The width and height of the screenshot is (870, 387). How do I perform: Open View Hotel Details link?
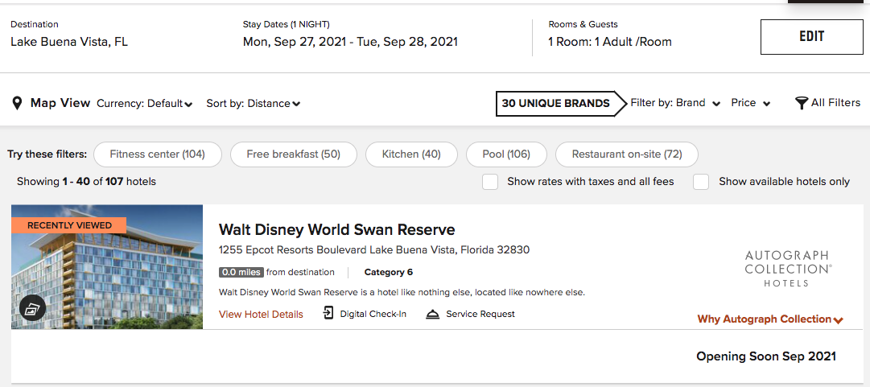pyautogui.click(x=261, y=315)
